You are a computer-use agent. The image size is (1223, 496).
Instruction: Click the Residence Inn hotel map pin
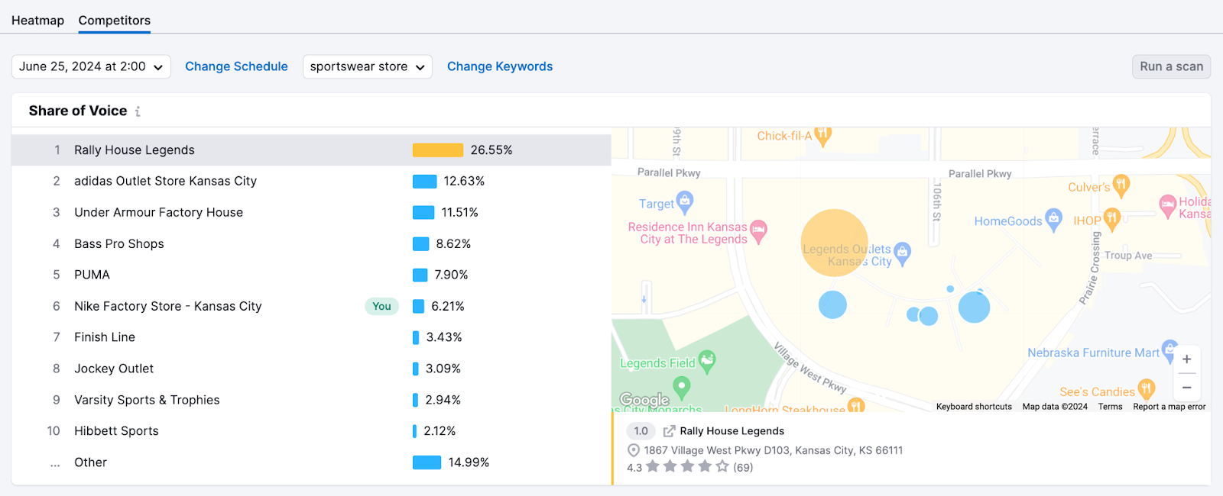[758, 231]
